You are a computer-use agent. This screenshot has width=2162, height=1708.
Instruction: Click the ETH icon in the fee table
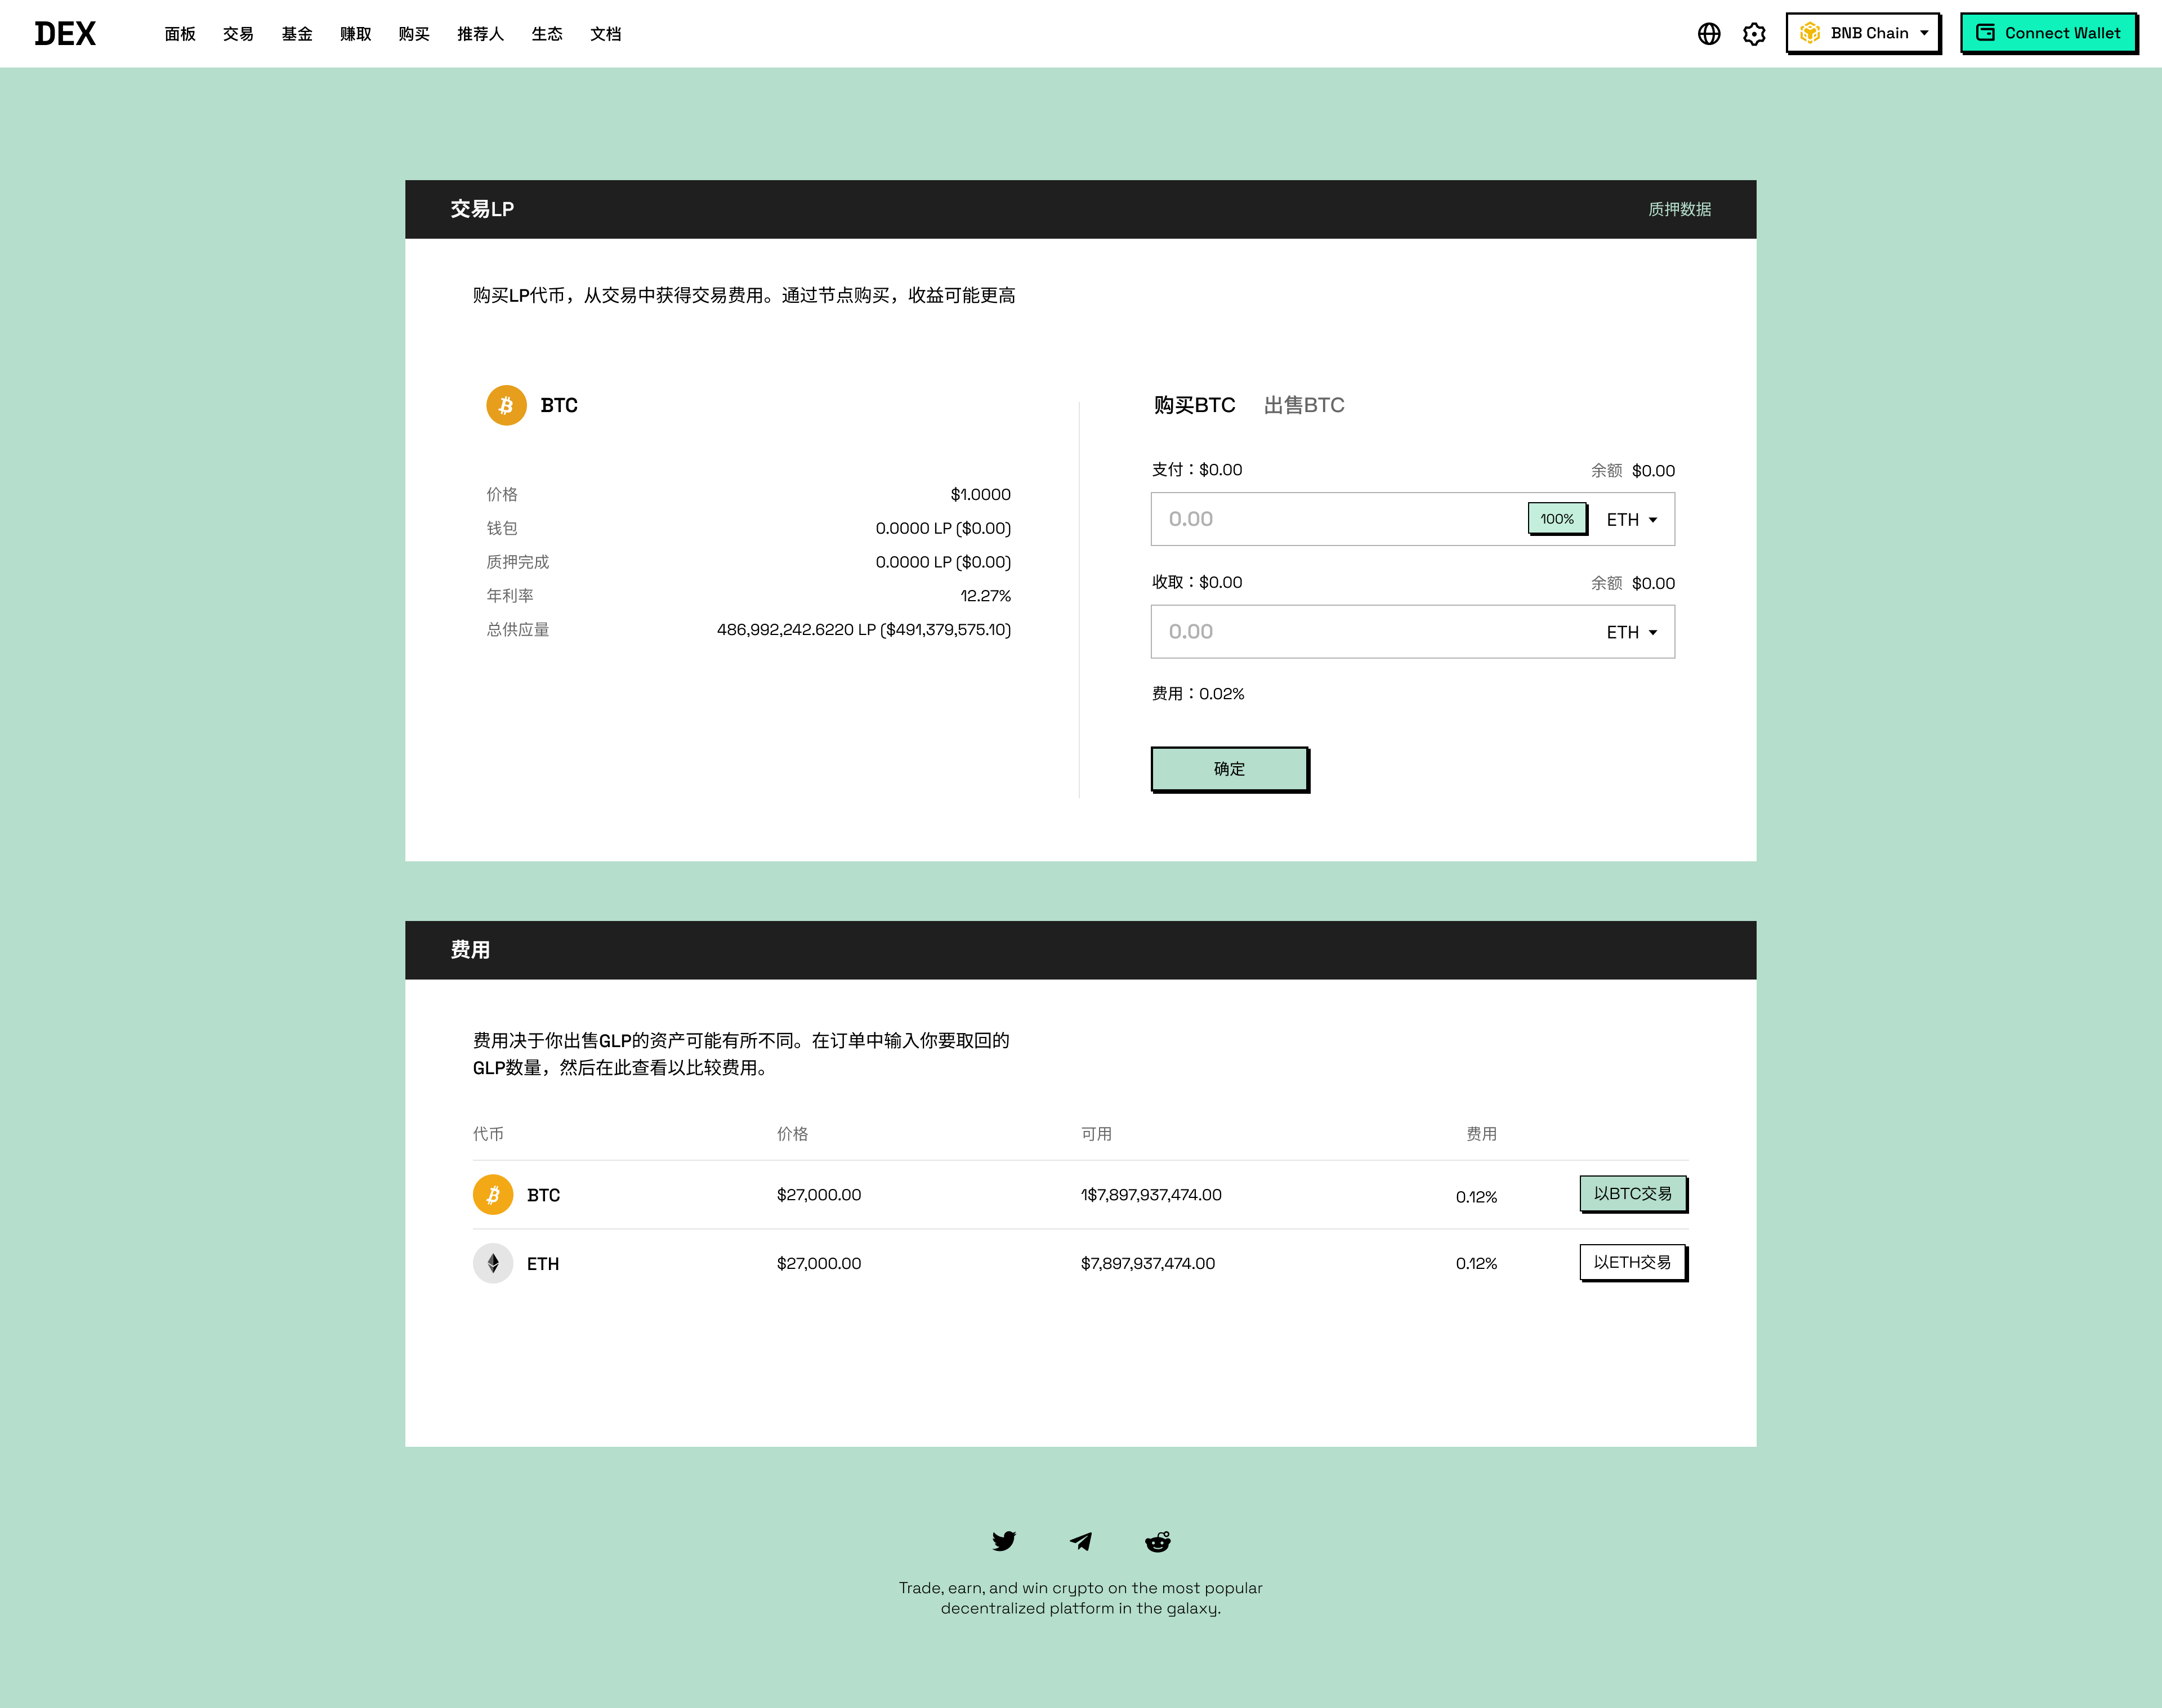[493, 1263]
